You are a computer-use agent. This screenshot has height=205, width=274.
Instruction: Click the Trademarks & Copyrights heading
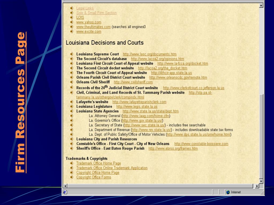coord(86,159)
